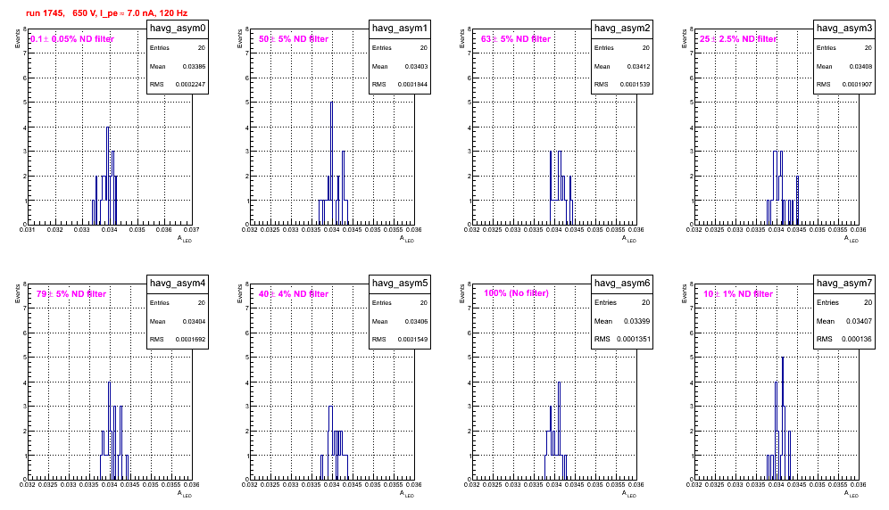Click the Entries 20 row in havg_asym7

pos(844,302)
